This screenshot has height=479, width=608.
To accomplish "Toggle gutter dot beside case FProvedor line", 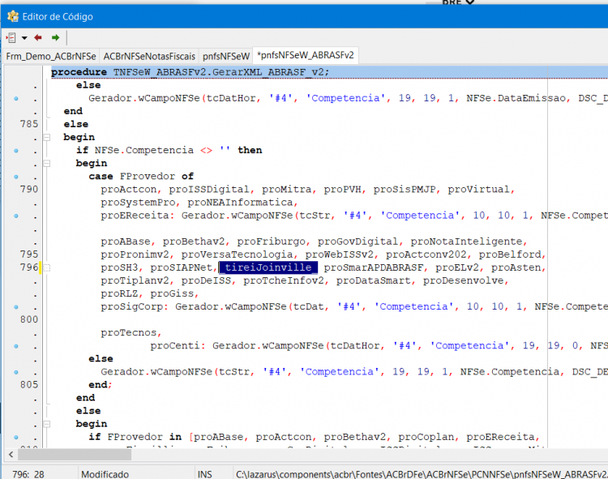I will (x=16, y=177).
